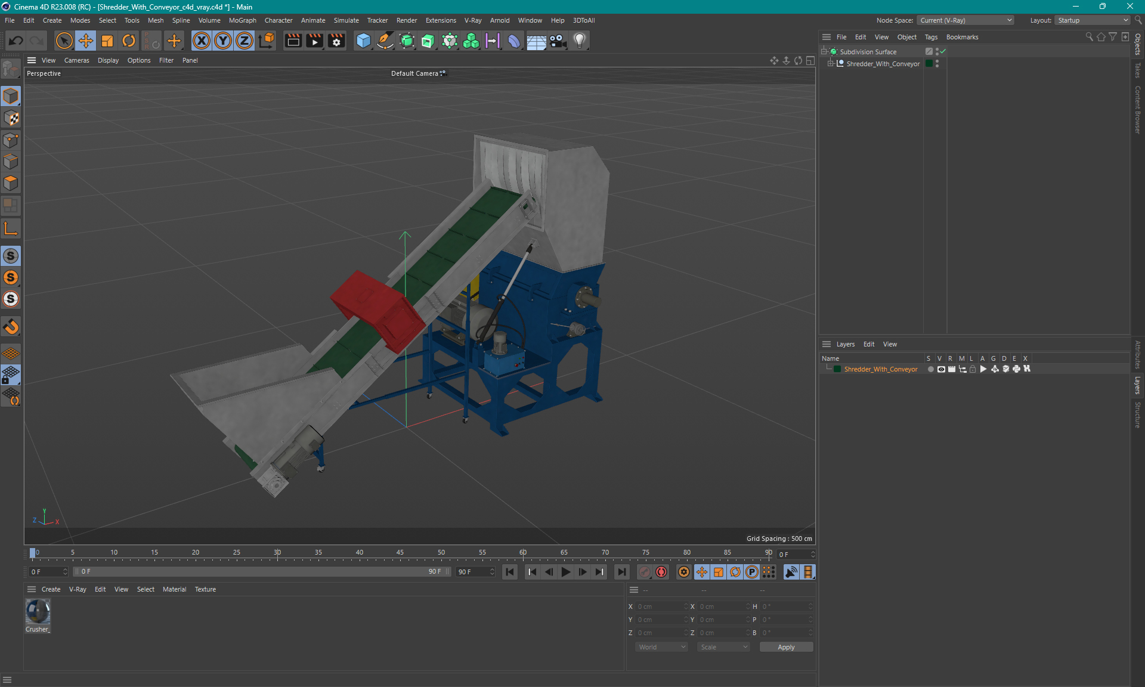This screenshot has height=687, width=1145.
Task: Click the Light object icon
Action: [x=579, y=41]
